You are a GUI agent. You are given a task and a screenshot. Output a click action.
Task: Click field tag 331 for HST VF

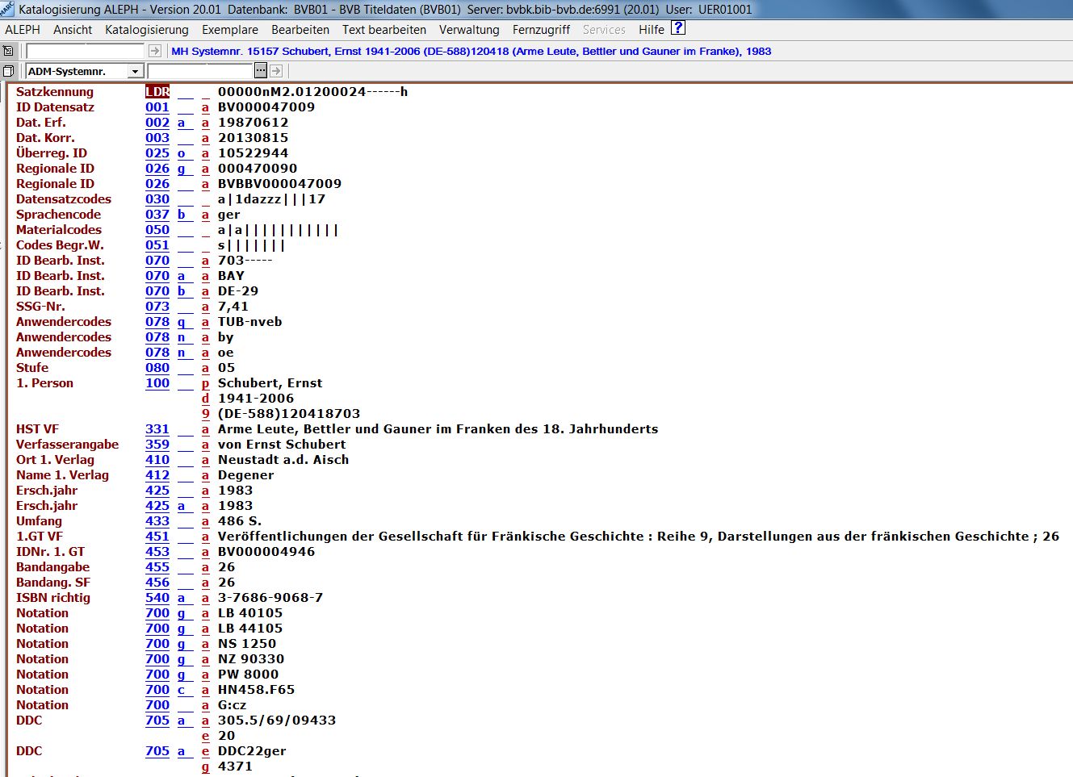pyautogui.click(x=157, y=429)
